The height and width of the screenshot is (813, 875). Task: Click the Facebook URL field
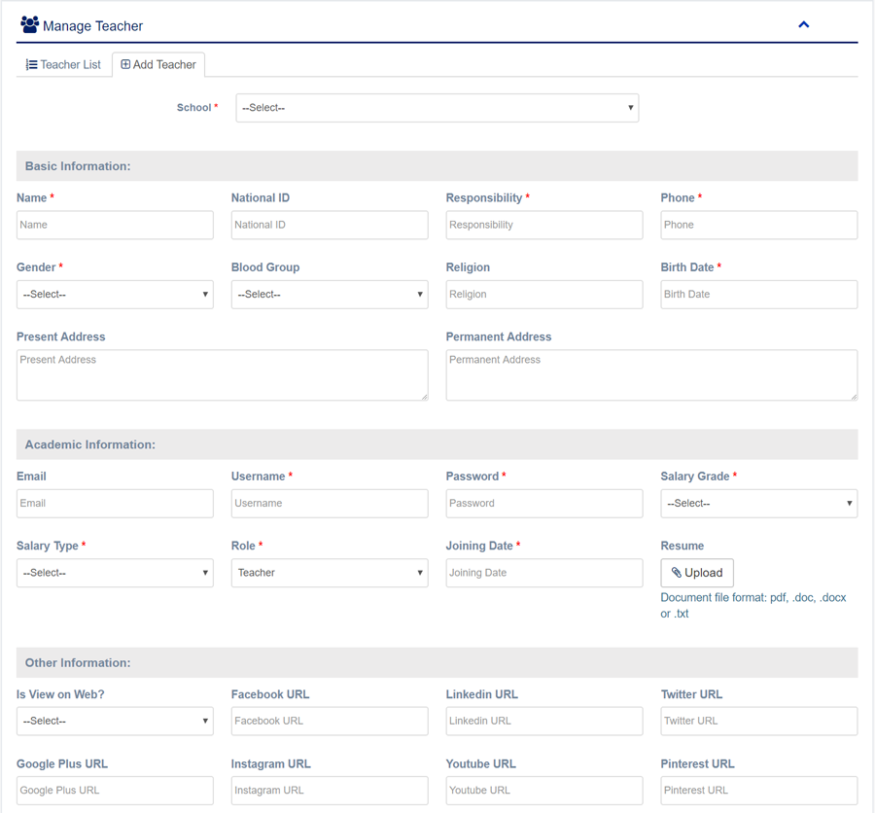point(330,722)
